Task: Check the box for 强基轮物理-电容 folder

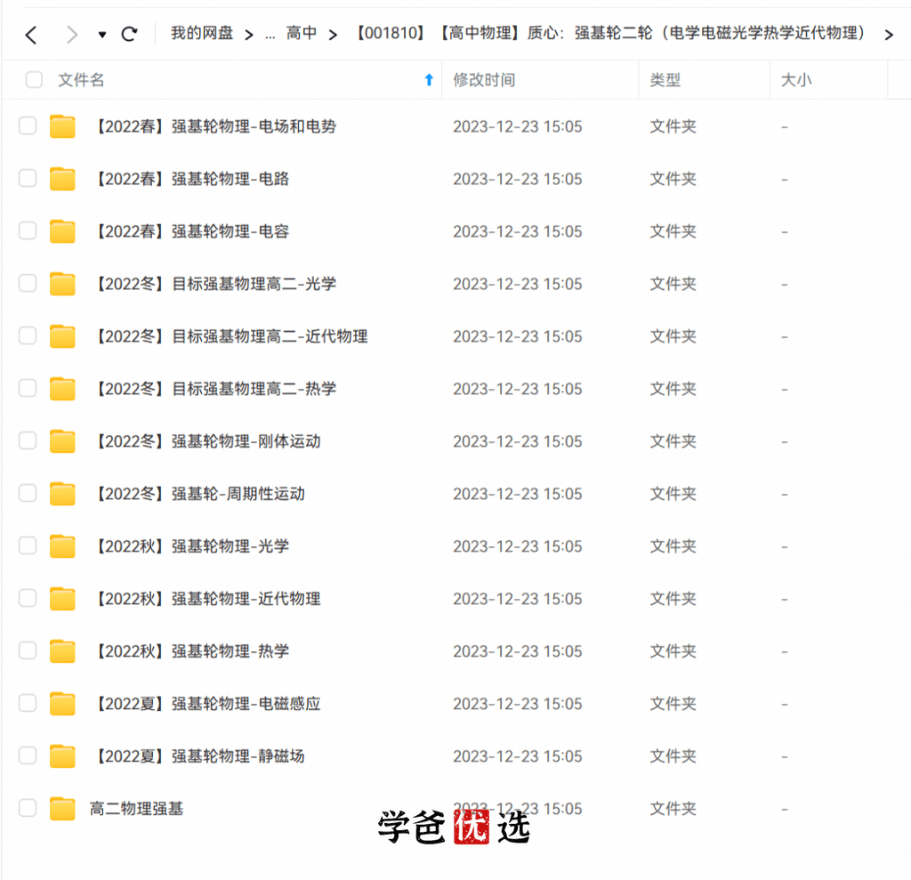Action: 28,230
